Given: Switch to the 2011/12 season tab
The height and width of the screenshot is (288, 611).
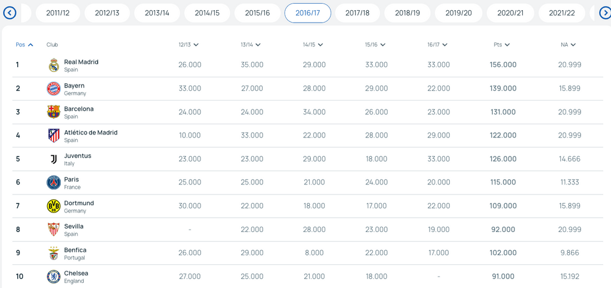Looking at the screenshot, I should point(57,13).
